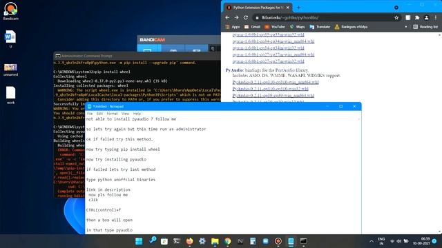
Task: Open the Translate bookmark
Action: [320, 27]
